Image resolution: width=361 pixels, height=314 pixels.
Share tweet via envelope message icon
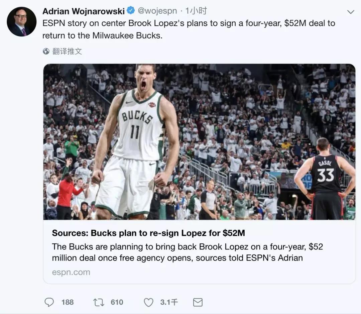pyautogui.click(x=198, y=302)
